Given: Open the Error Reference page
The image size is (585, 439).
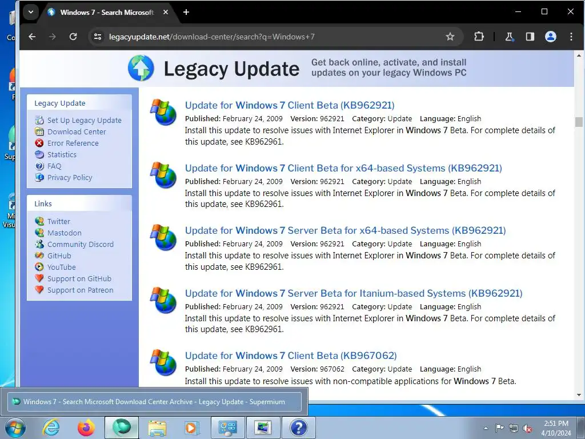Looking at the screenshot, I should pyautogui.click(x=73, y=143).
